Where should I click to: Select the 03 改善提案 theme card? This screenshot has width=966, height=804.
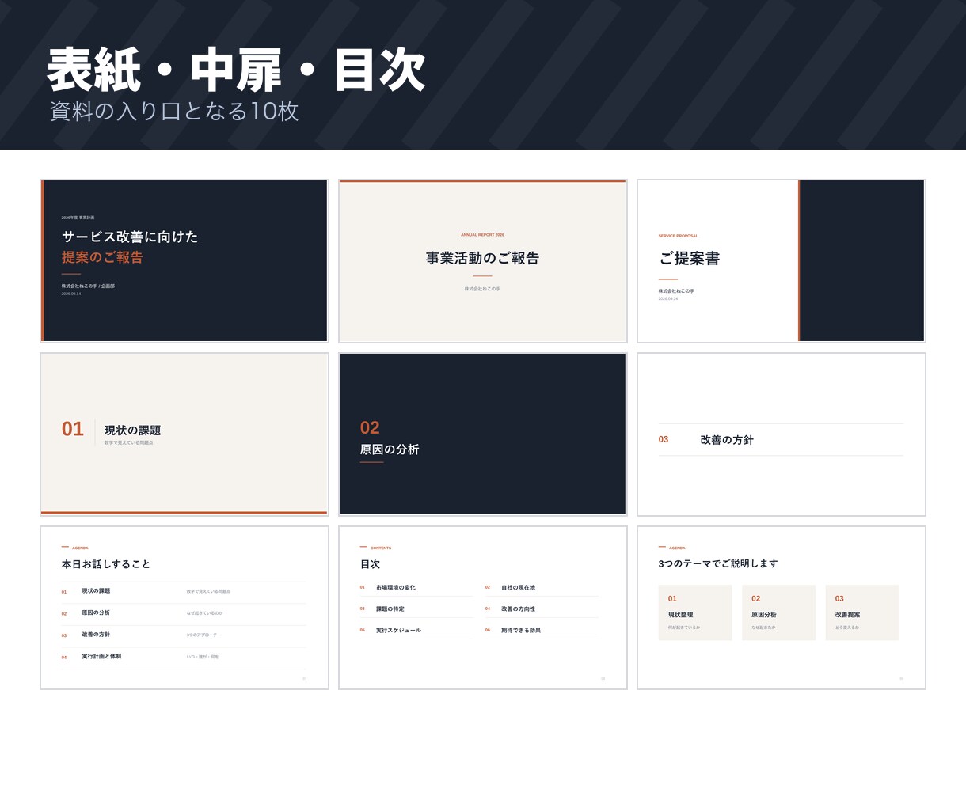tap(862, 612)
